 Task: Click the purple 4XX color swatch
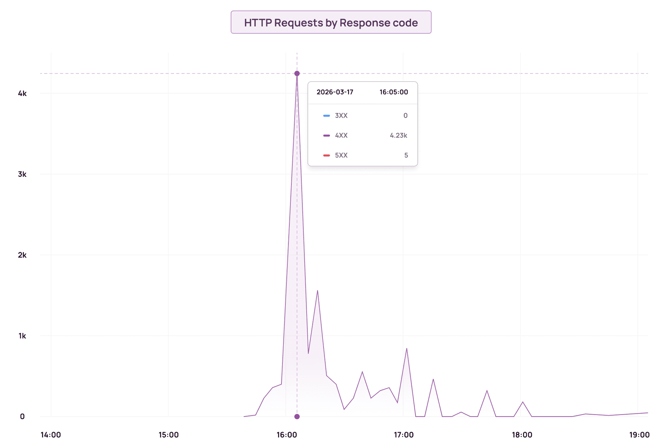(326, 136)
